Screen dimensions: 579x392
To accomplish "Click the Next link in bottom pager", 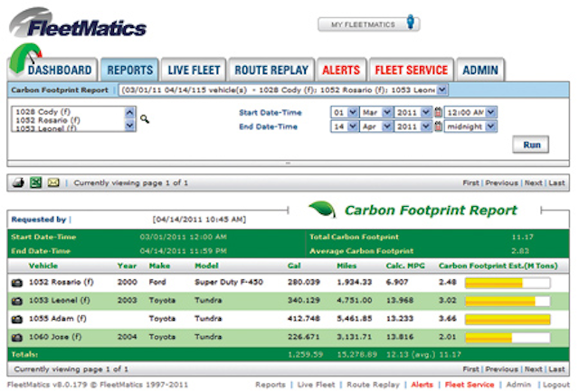I will (533, 369).
